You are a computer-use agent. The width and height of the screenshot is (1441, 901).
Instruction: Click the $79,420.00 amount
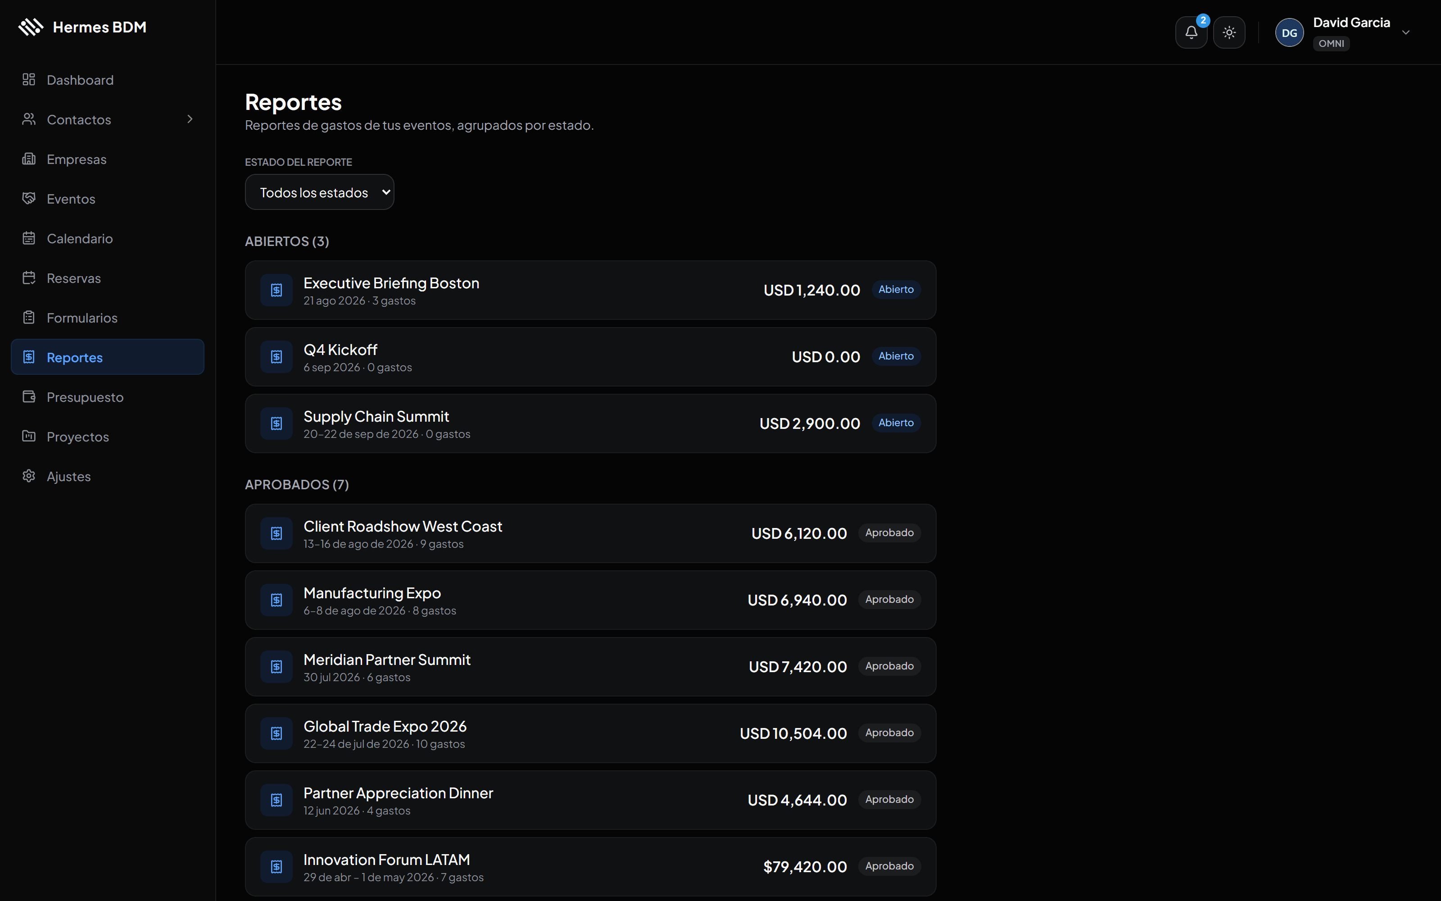tap(805, 867)
